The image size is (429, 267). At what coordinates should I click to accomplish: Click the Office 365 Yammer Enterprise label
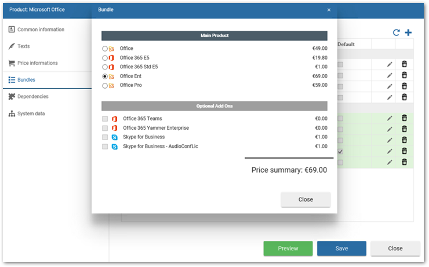(x=156, y=128)
